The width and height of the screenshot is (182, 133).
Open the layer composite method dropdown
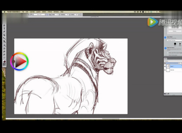click(x=173, y=61)
